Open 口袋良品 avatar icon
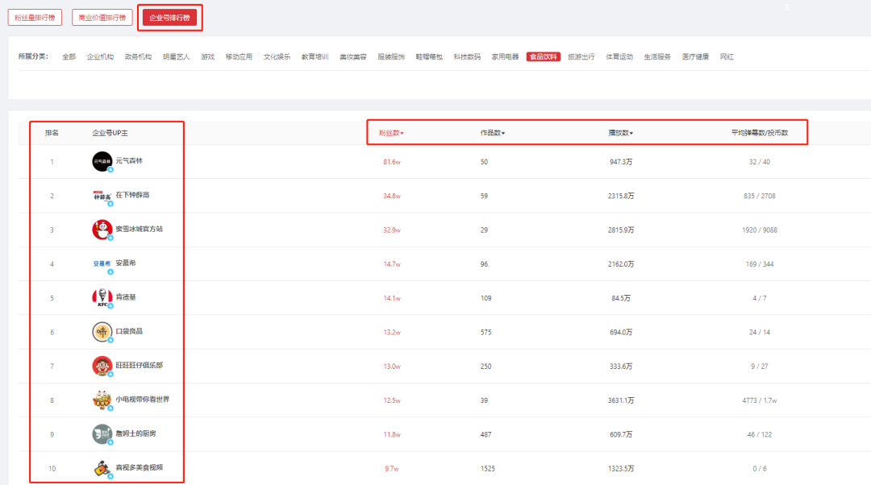 point(102,332)
